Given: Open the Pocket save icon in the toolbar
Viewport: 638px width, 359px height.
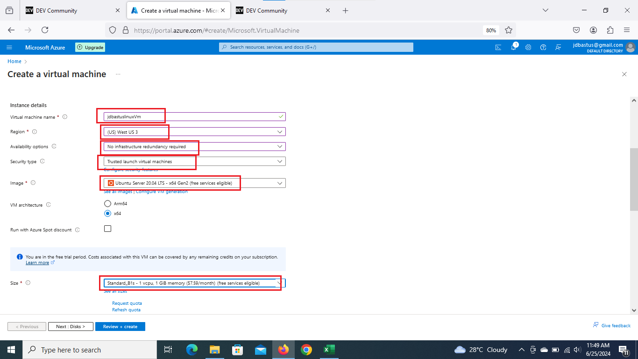Looking at the screenshot, I should (x=576, y=30).
